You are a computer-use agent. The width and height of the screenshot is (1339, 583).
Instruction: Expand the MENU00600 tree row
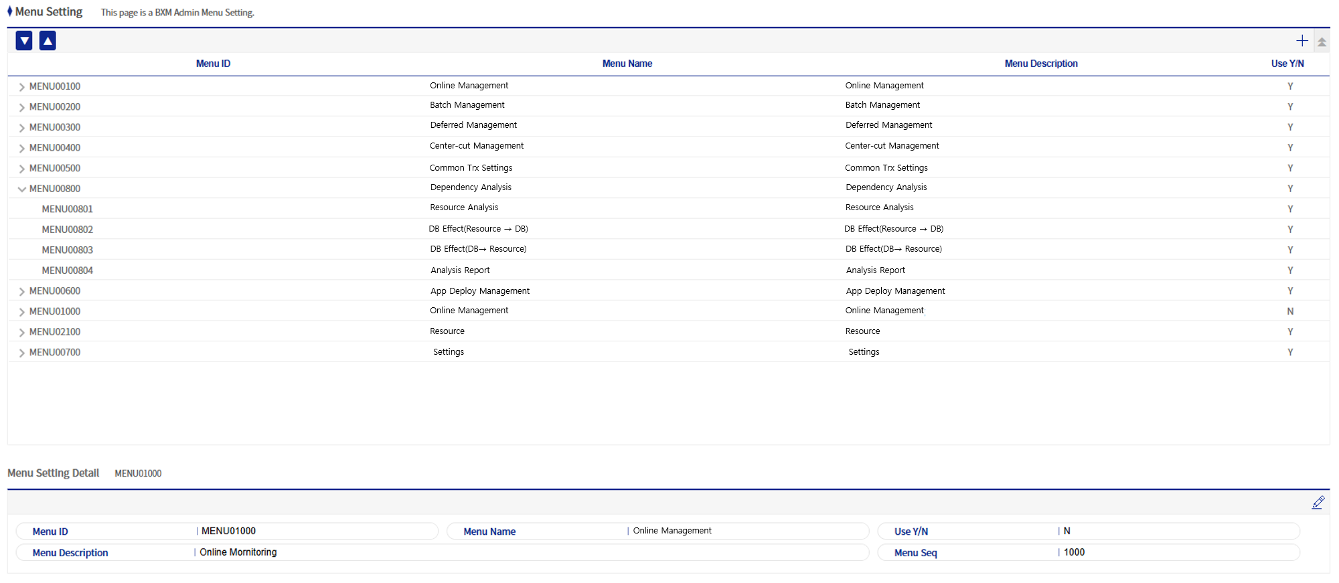(x=21, y=292)
